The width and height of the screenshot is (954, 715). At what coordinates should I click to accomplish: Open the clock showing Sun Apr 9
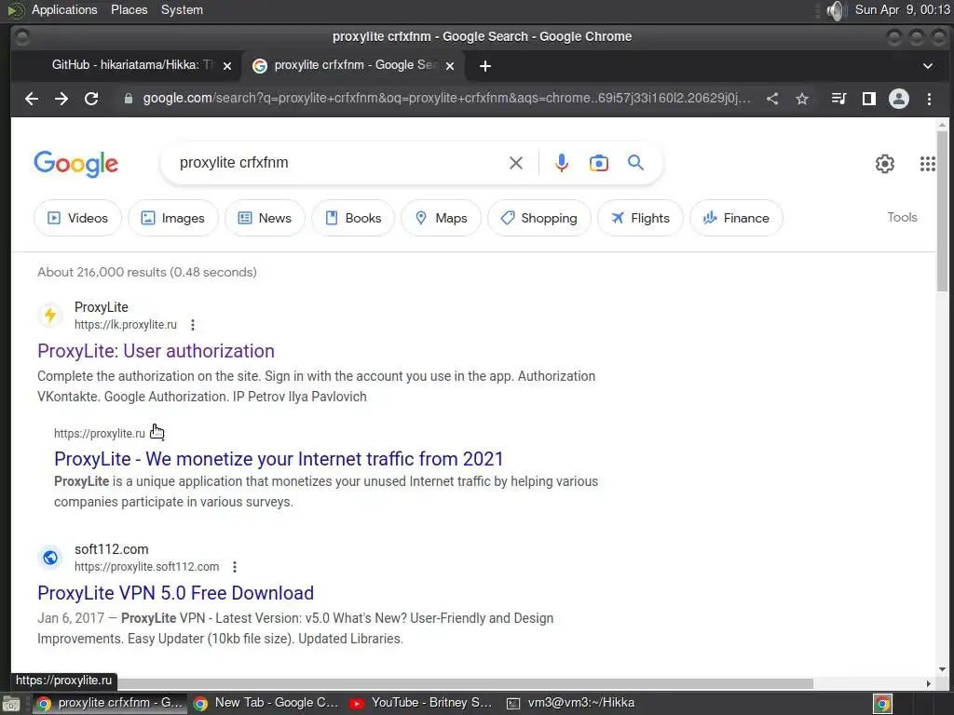click(x=902, y=9)
